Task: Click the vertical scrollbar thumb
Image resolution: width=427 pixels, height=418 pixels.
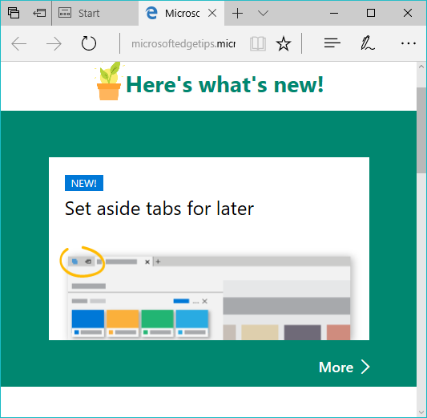Action: point(421,130)
